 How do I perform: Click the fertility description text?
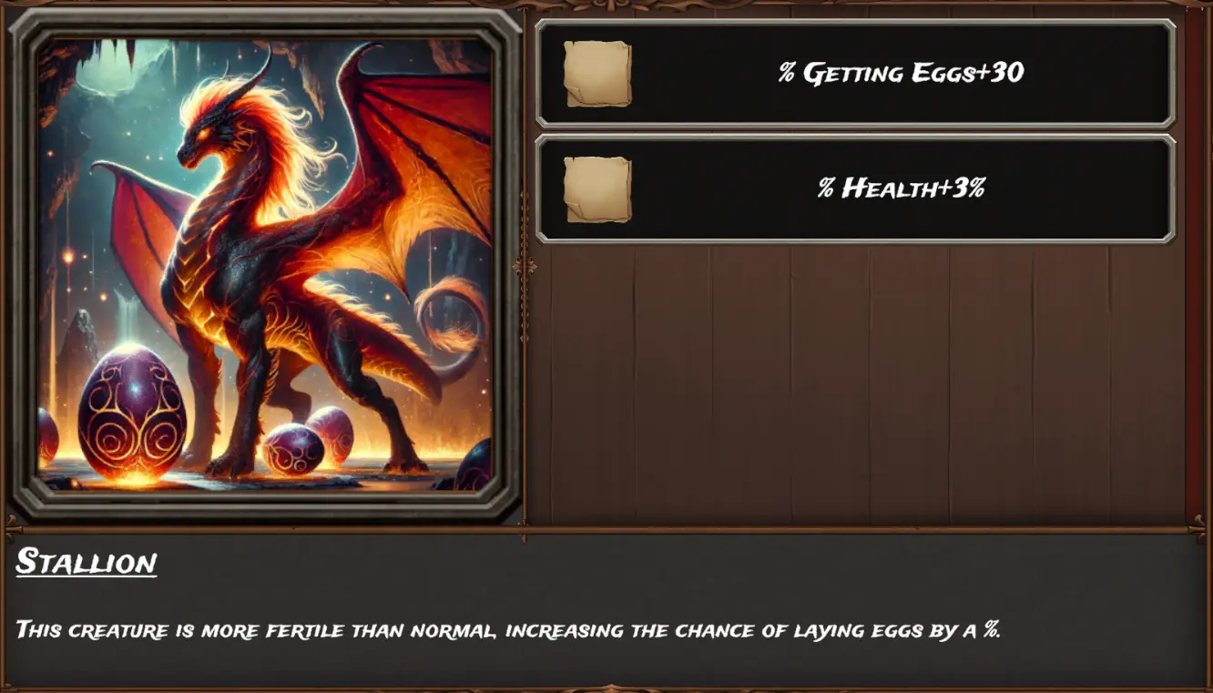pyautogui.click(x=508, y=629)
